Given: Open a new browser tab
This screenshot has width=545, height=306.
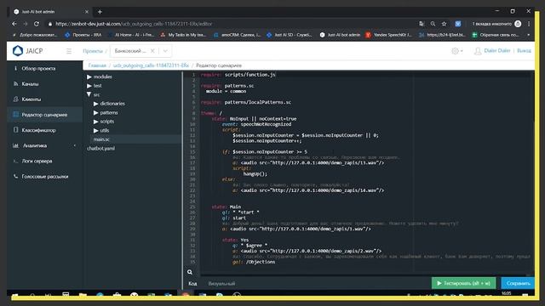Looking at the screenshot, I should pyautogui.click(x=100, y=12).
